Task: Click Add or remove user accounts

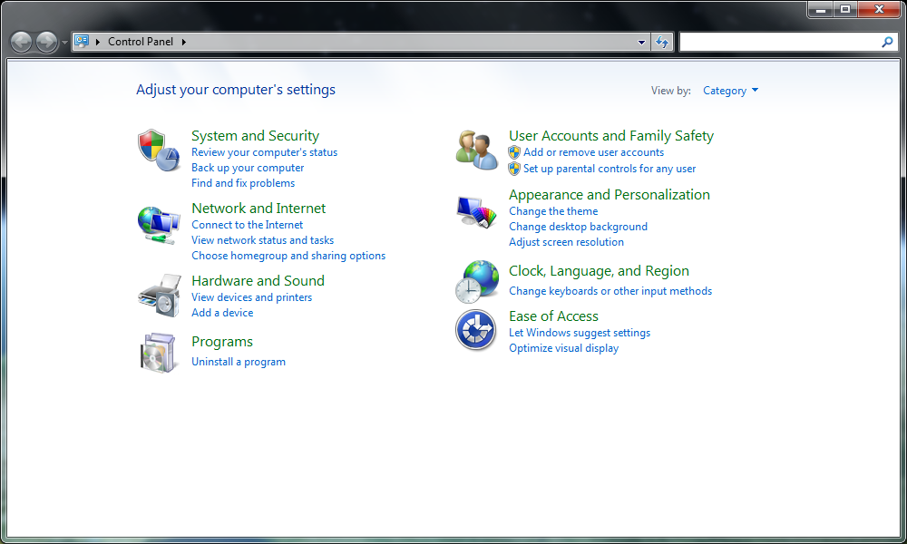Action: click(593, 152)
